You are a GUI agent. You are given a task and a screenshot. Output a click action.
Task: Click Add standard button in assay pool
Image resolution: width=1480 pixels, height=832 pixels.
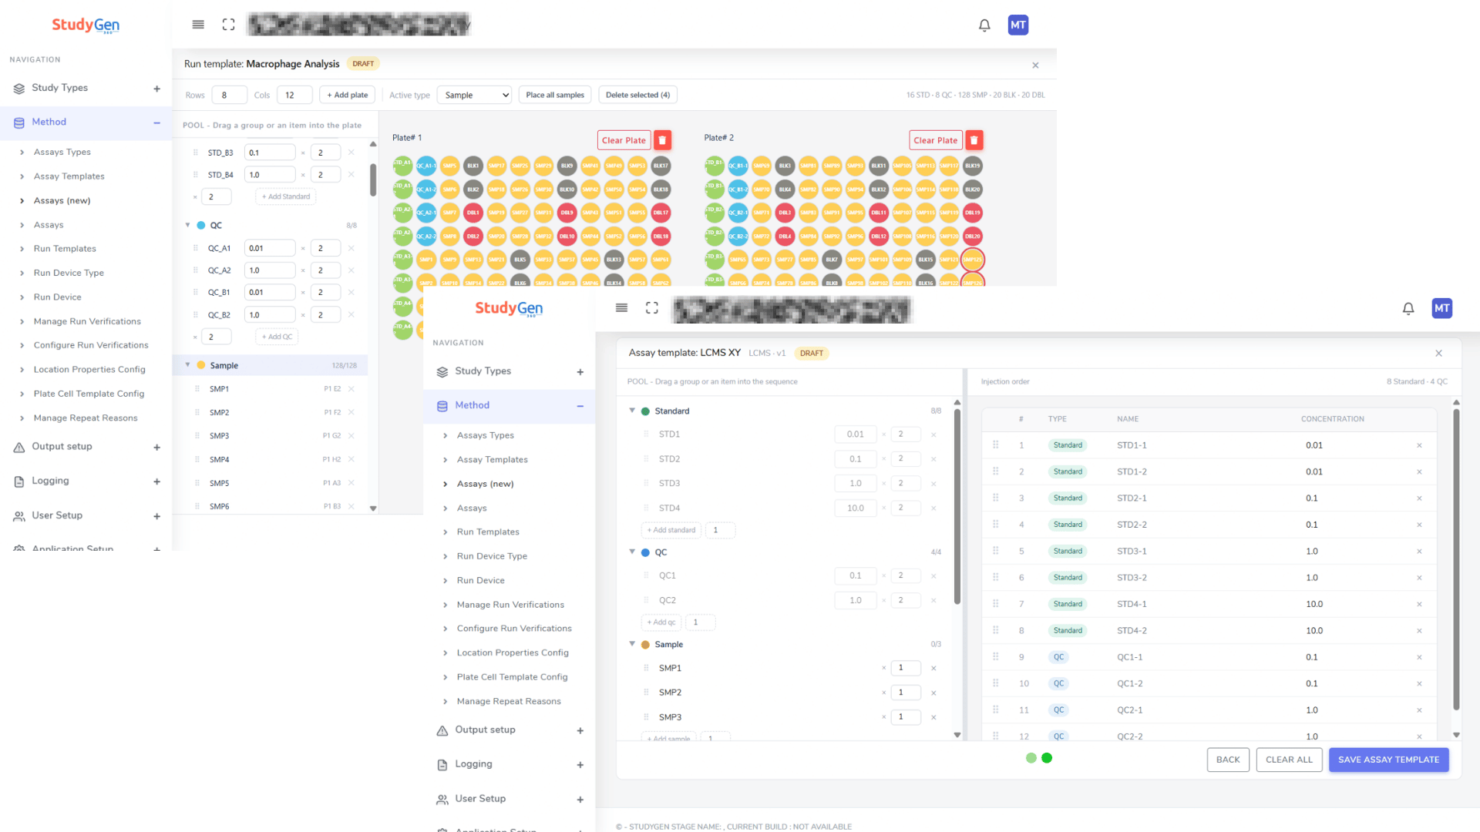pos(671,531)
